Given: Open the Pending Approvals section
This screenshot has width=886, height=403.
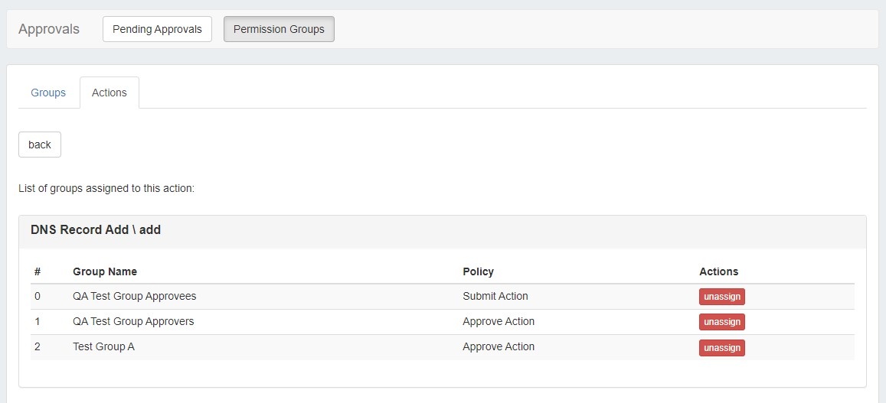Looking at the screenshot, I should [157, 29].
